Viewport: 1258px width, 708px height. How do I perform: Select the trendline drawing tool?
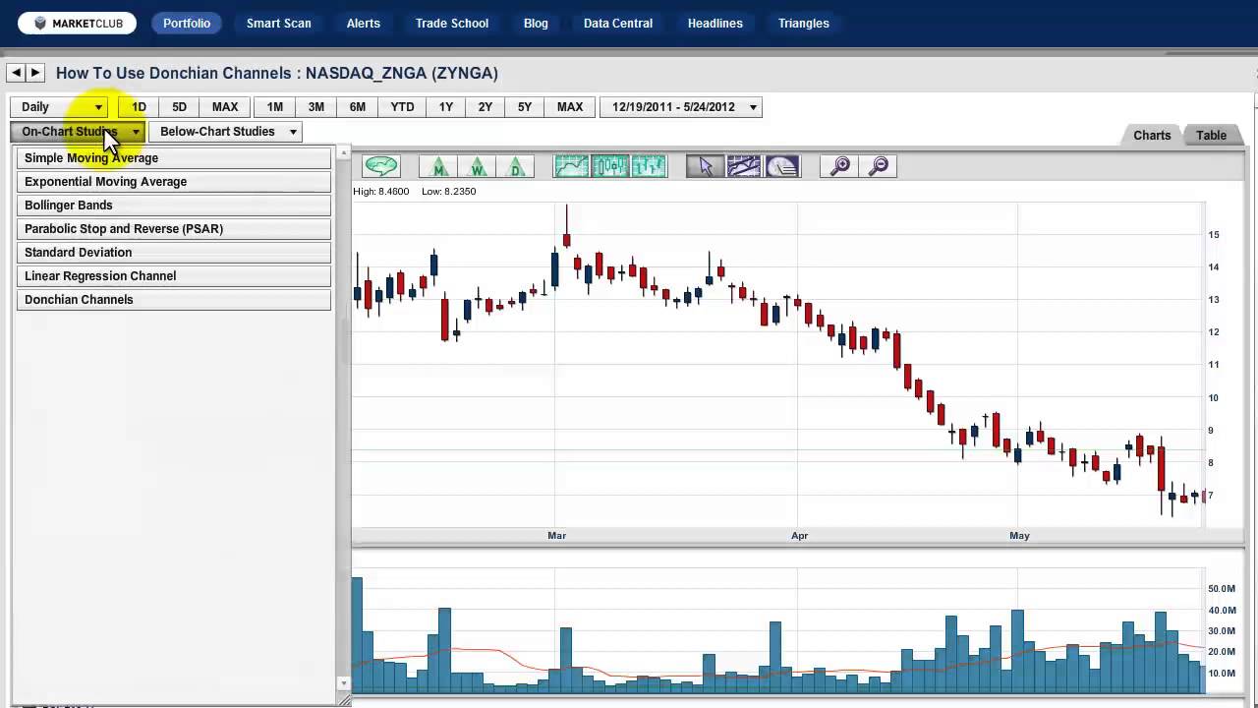(744, 166)
